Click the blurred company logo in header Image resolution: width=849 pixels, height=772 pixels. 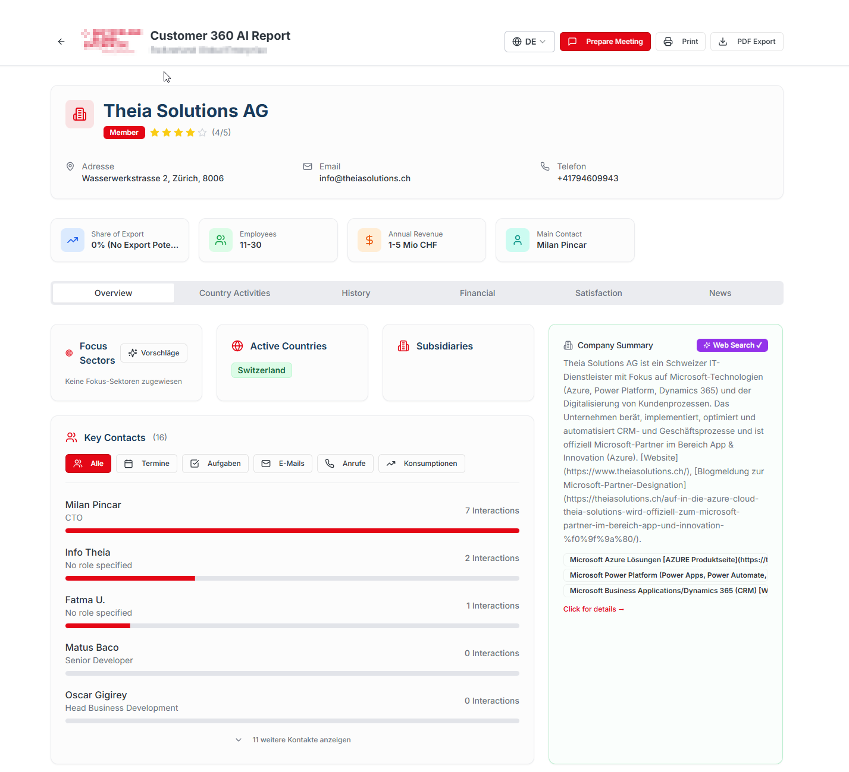pos(112,41)
